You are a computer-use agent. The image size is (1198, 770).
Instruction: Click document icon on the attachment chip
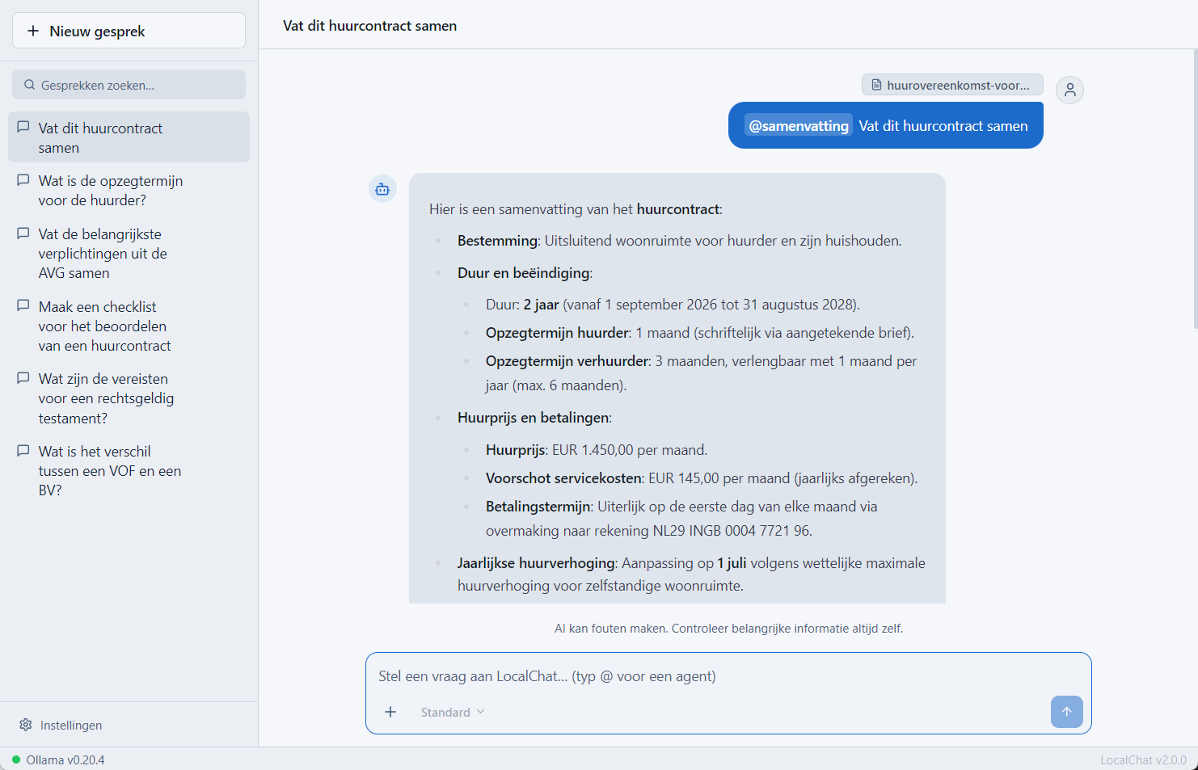click(x=876, y=85)
